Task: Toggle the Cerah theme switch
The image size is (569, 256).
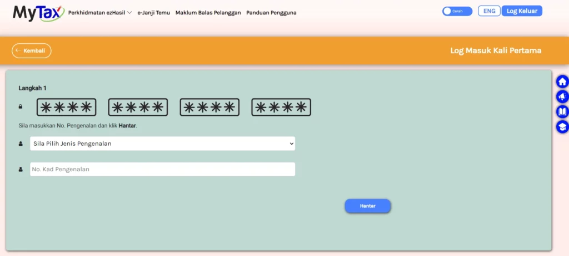Action: [457, 11]
